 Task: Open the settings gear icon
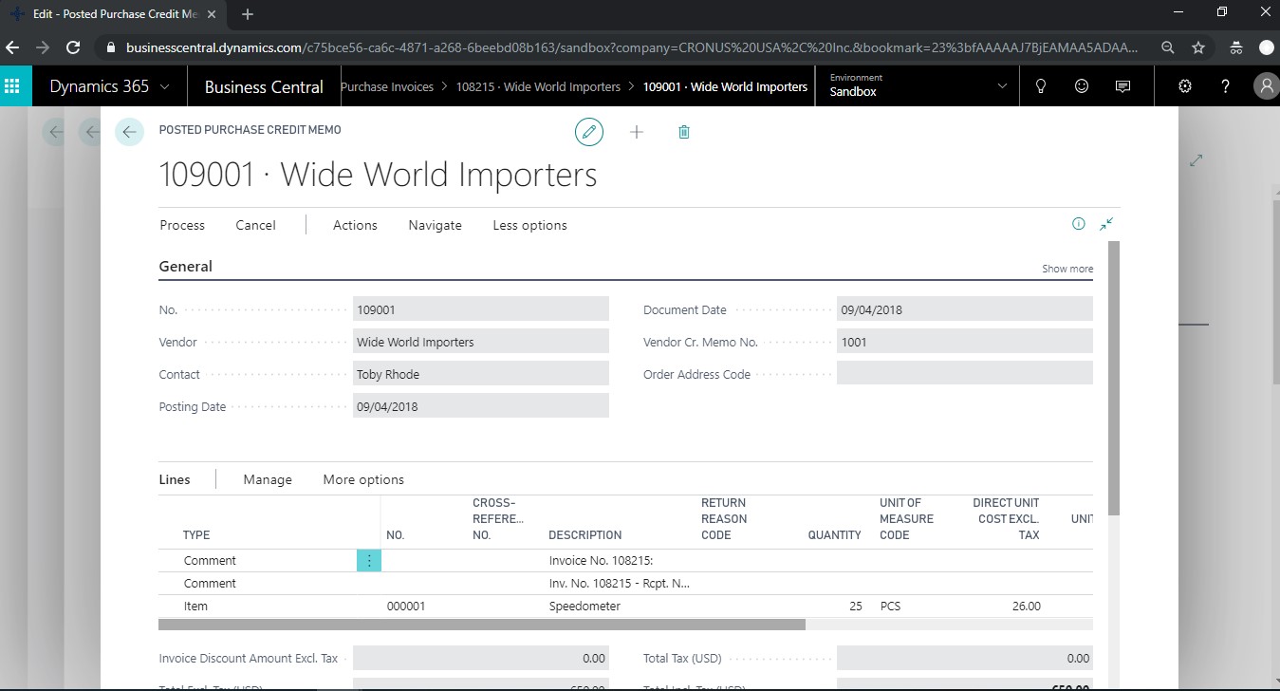1185,86
